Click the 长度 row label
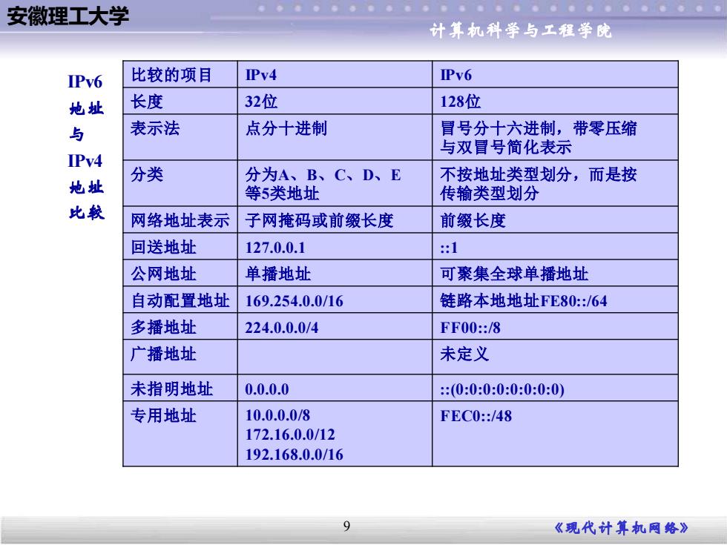727x545 pixels. pyautogui.click(x=180, y=101)
